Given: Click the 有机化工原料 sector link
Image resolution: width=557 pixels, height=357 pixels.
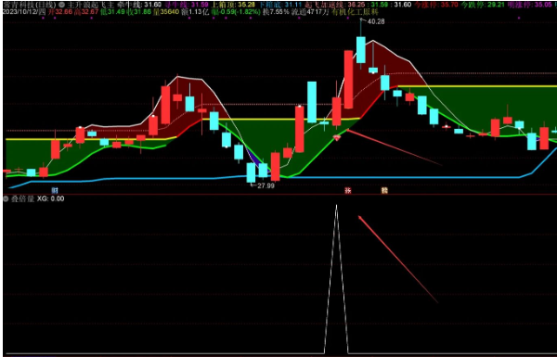Looking at the screenshot, I should (x=355, y=12).
